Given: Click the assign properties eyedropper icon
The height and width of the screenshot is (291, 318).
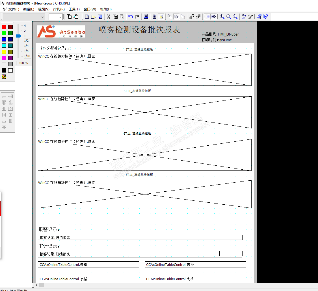Looking at the screenshot, I should point(250,17).
